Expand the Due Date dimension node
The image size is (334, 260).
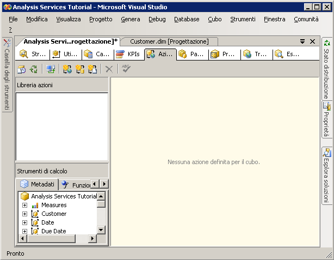[x=24, y=232]
